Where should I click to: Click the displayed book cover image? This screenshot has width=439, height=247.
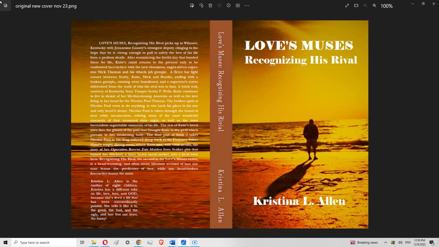(x=219, y=124)
